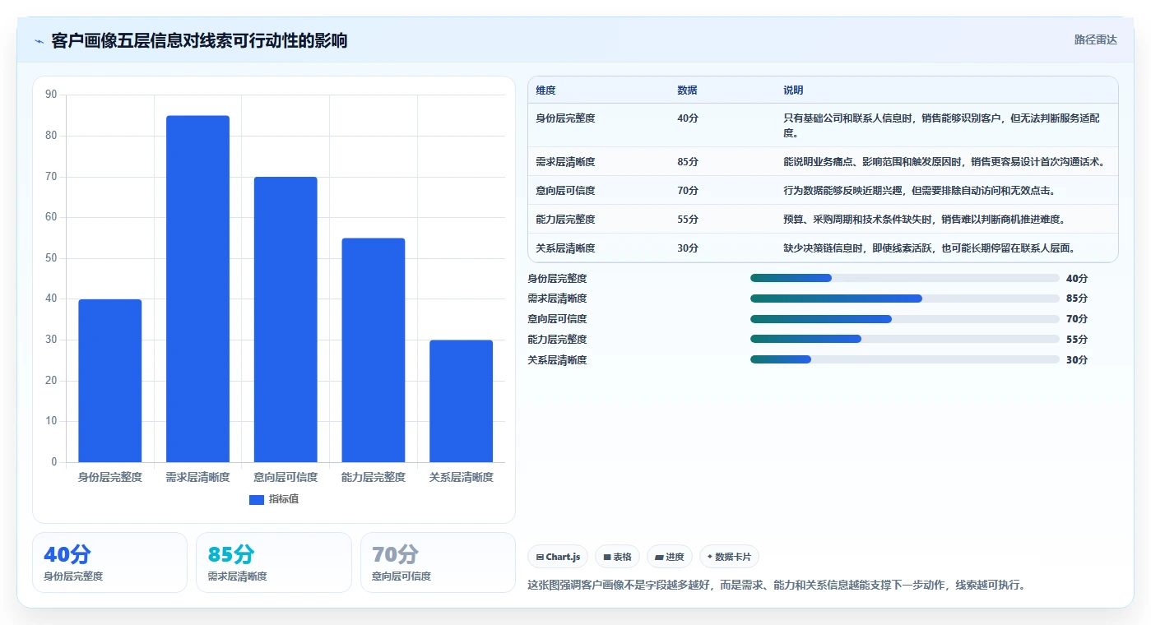Open the 85分 需求层清晰度 data card
The height and width of the screenshot is (625, 1151).
(273, 562)
